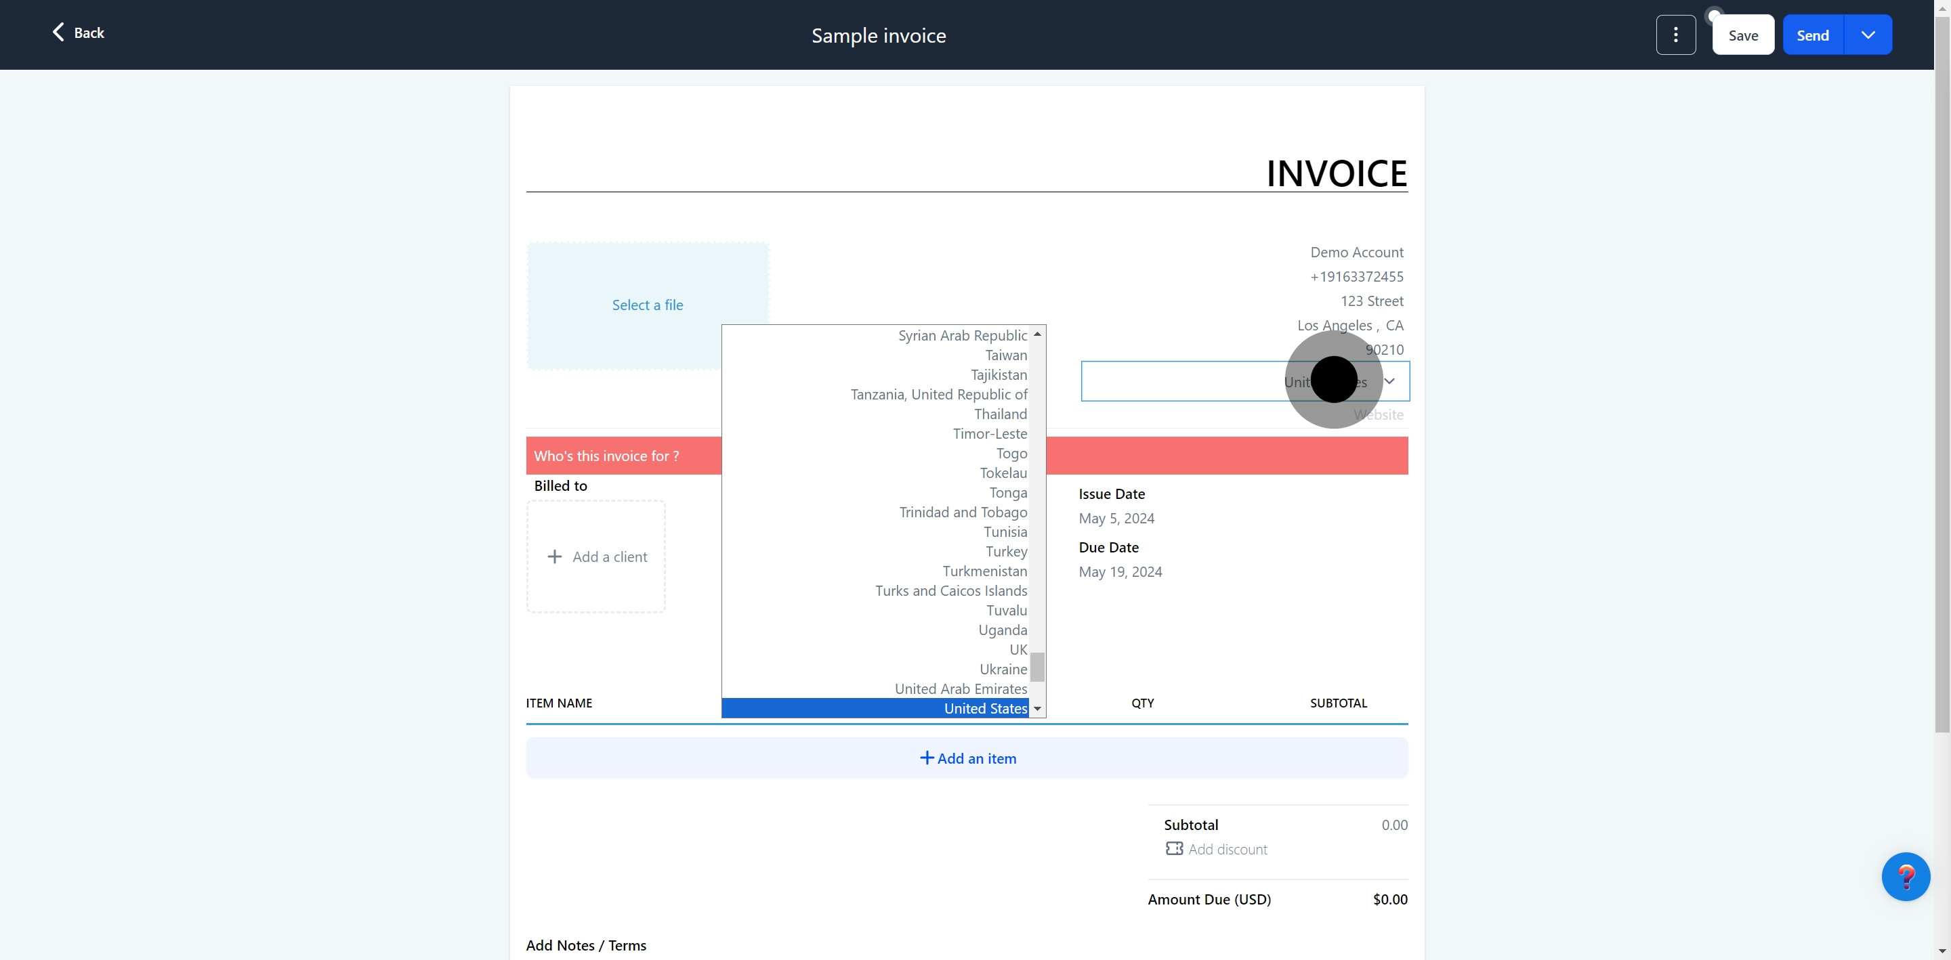Pick Thailand from the country options
Screen dimensions: 1951x960
click(1000, 414)
